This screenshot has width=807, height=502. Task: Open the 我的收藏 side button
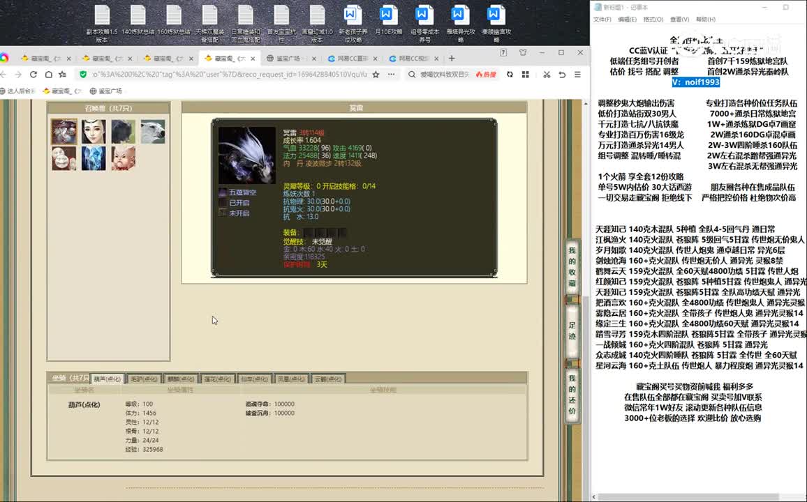point(572,266)
